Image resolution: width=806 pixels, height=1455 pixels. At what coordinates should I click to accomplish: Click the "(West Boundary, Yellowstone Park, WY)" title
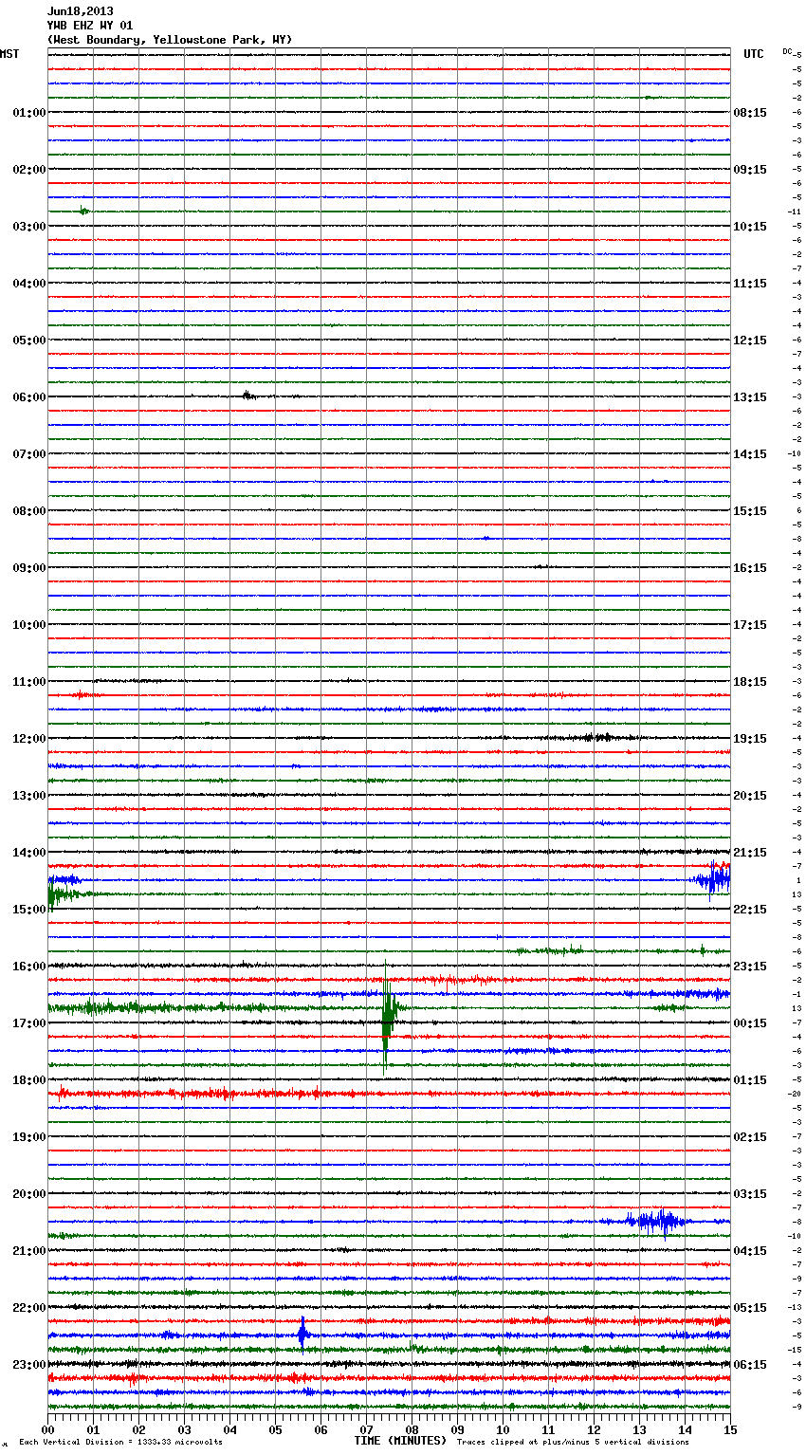click(x=170, y=40)
